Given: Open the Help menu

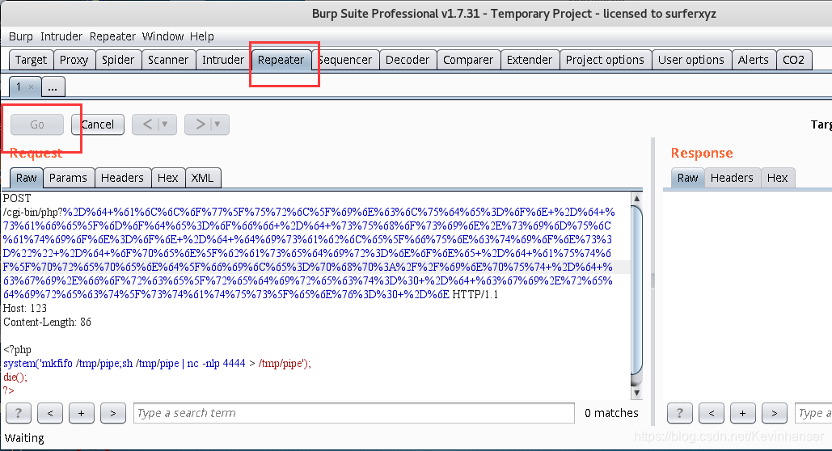Looking at the screenshot, I should tap(201, 36).
